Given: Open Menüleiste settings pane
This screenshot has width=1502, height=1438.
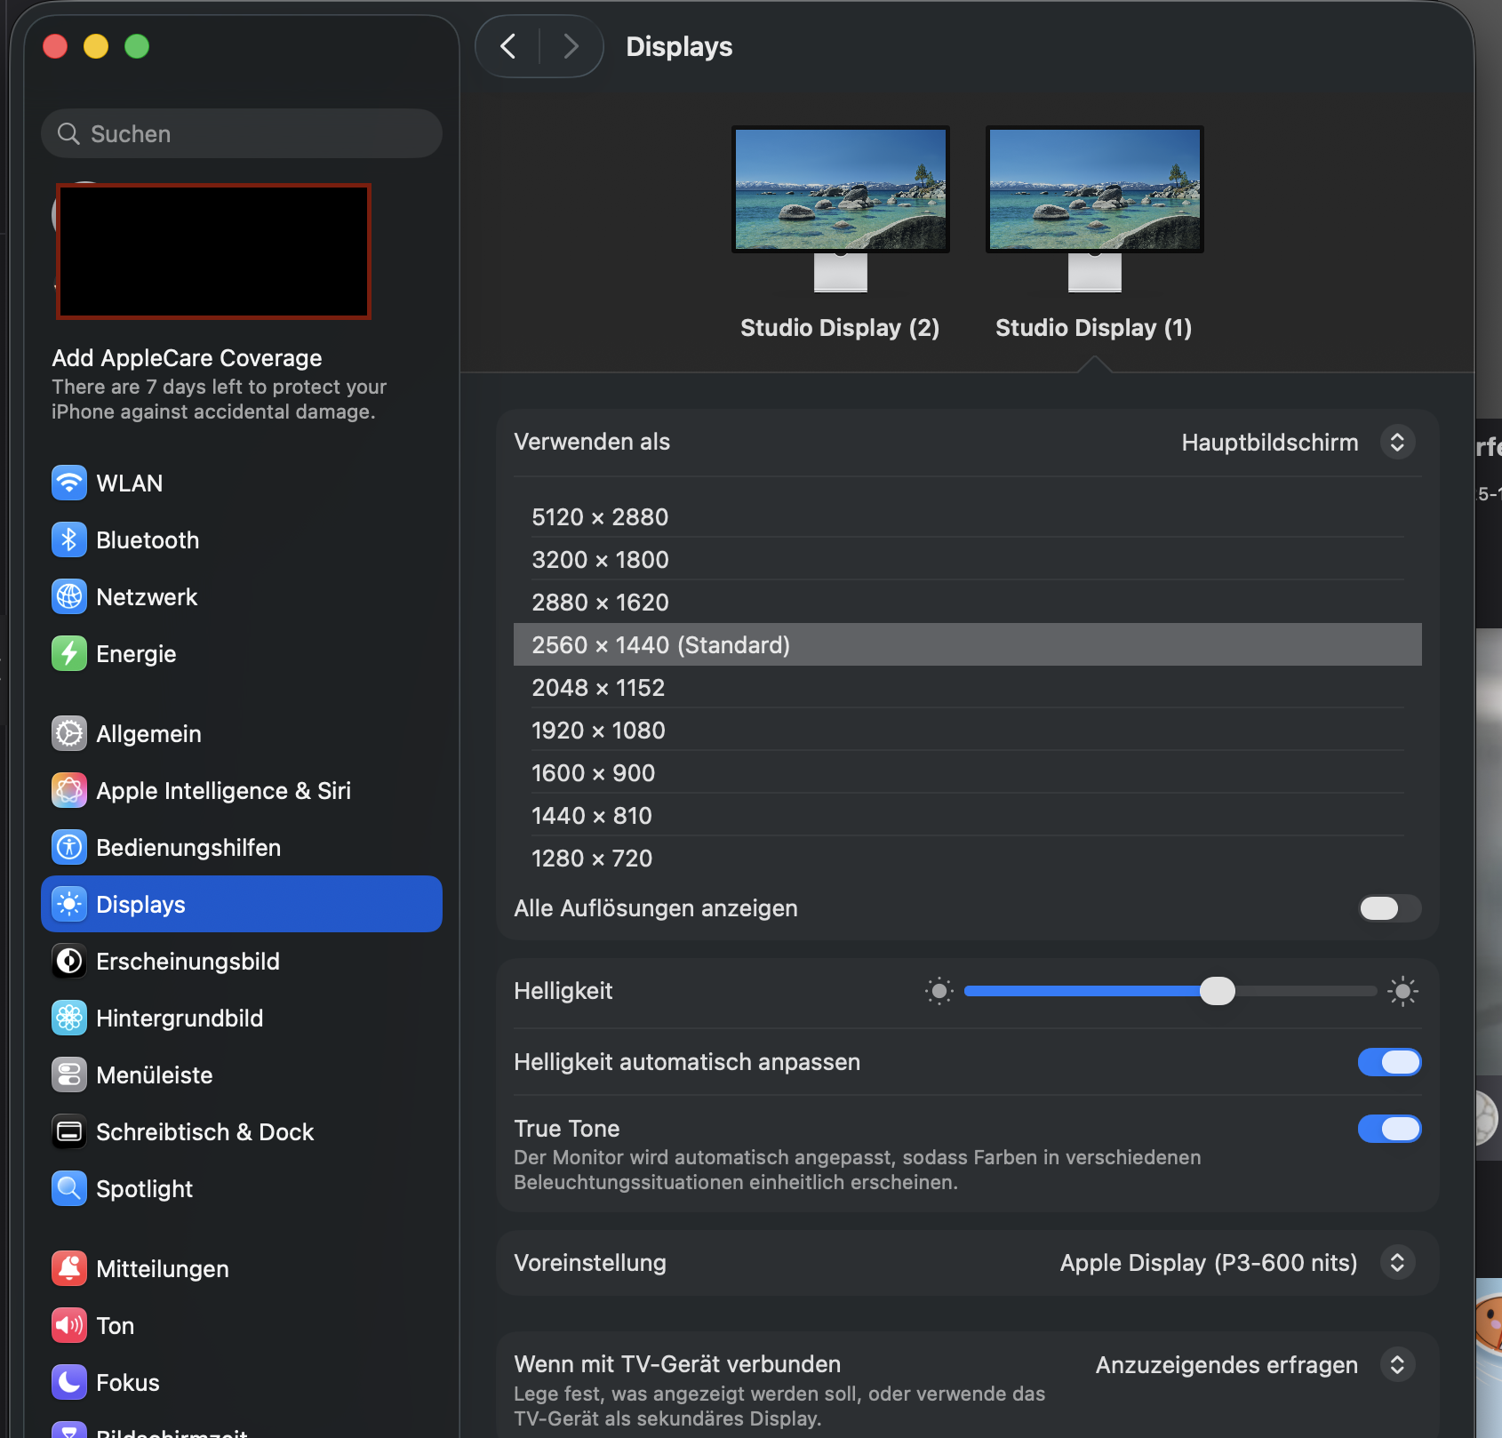Looking at the screenshot, I should pos(242,1075).
